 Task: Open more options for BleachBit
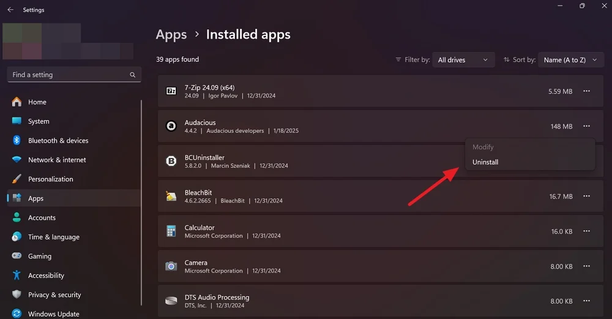pos(586,196)
